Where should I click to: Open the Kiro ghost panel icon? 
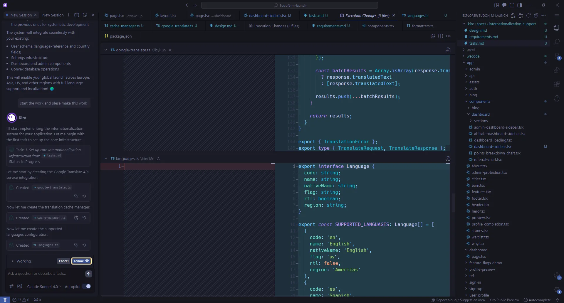coord(557,98)
